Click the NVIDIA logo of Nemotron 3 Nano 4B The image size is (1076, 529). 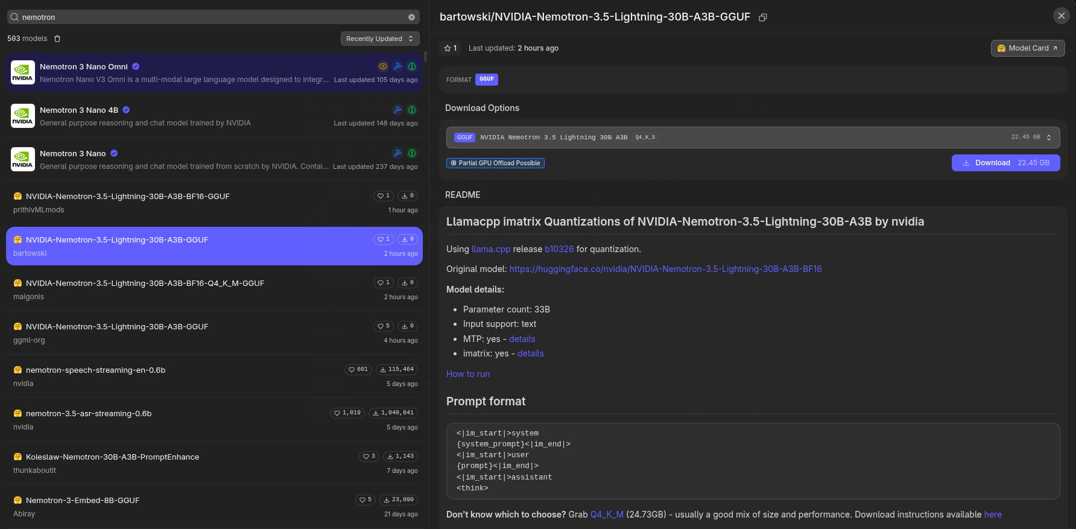(23, 116)
